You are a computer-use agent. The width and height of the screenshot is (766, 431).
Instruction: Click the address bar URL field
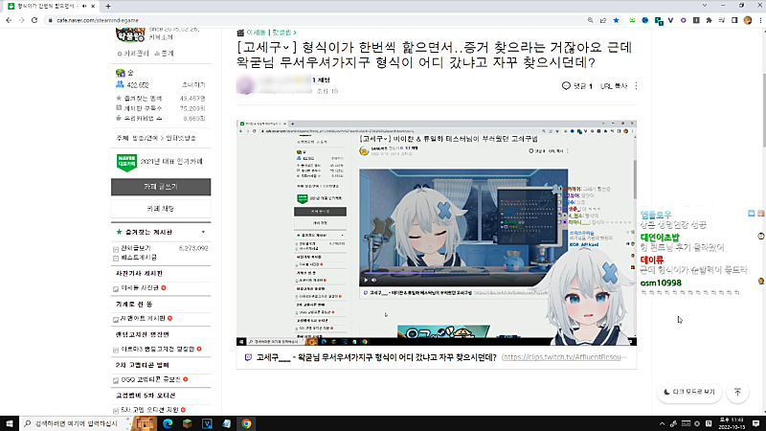[313, 20]
